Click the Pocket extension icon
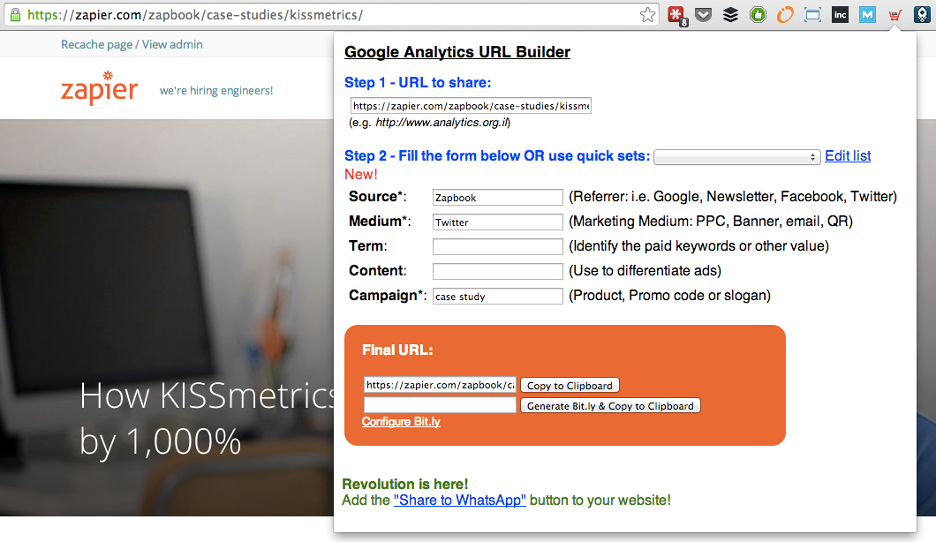The height and width of the screenshot is (542, 936). 704,15
